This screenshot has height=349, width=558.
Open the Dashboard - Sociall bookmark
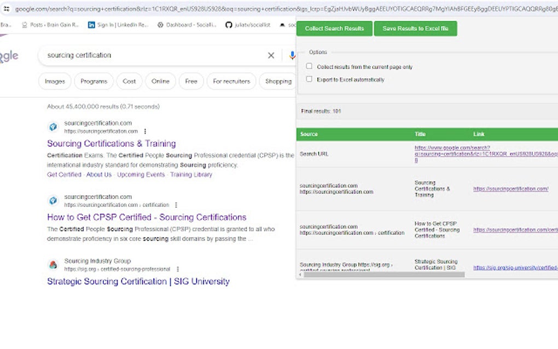click(x=187, y=25)
